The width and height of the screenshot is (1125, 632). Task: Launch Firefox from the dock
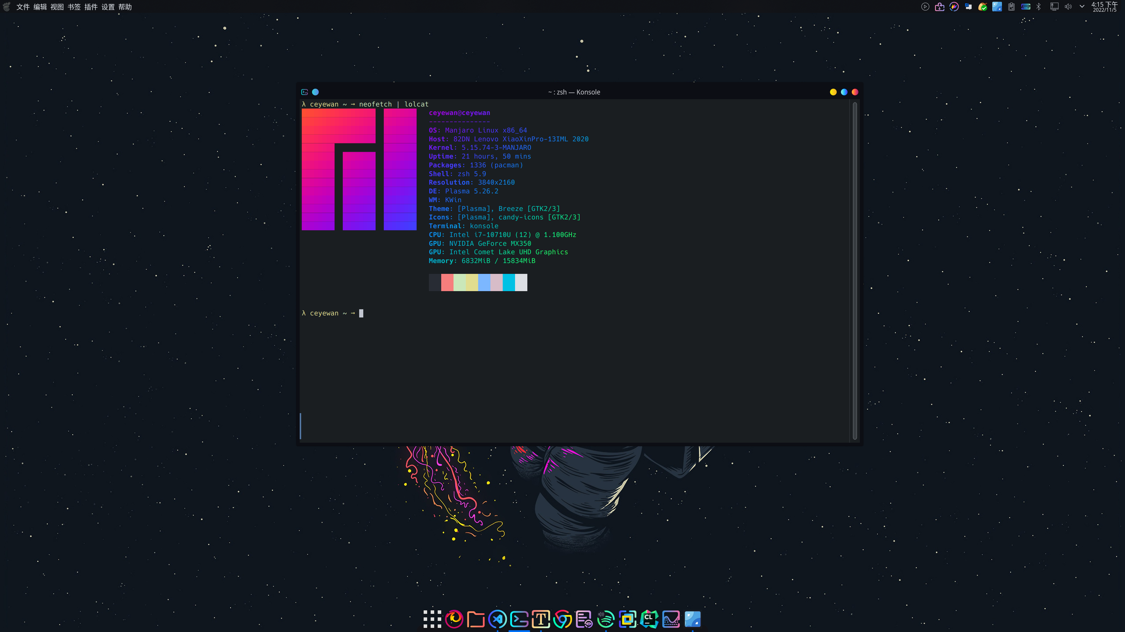pos(454,619)
